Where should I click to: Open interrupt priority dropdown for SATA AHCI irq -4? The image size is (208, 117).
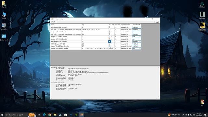point(136,39)
